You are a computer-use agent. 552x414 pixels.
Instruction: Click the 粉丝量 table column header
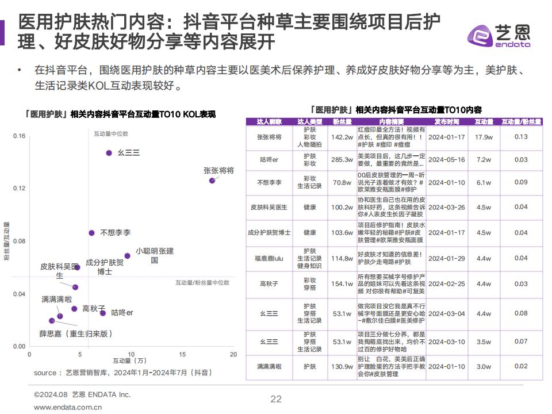(342, 122)
